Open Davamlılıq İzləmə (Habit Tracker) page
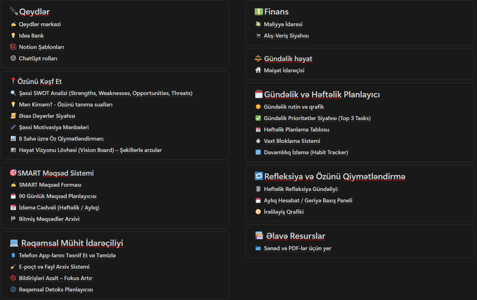The image size is (477, 300). [x=306, y=152]
